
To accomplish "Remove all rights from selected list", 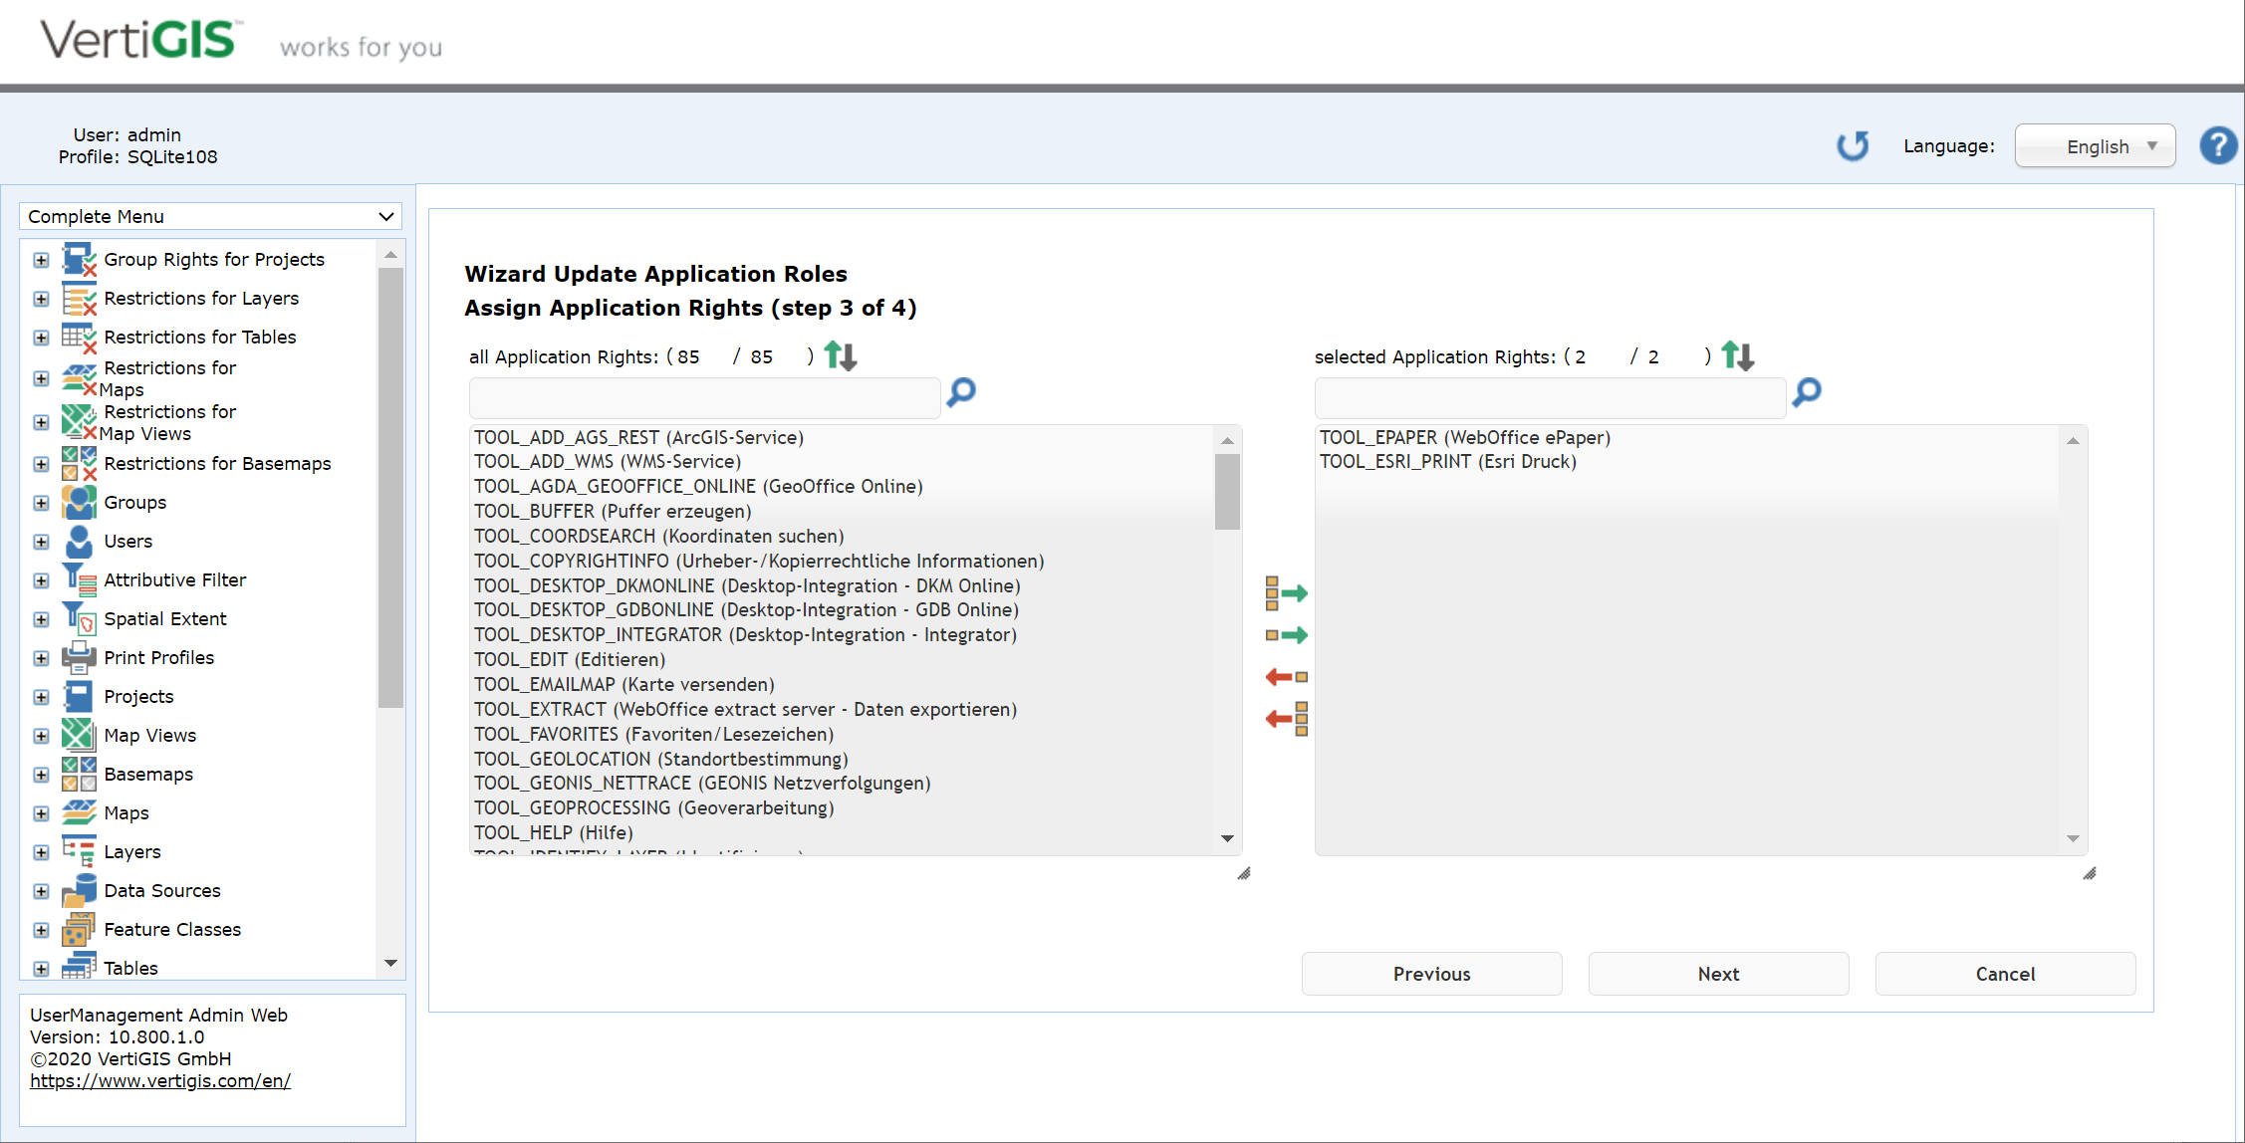I will click(1288, 719).
